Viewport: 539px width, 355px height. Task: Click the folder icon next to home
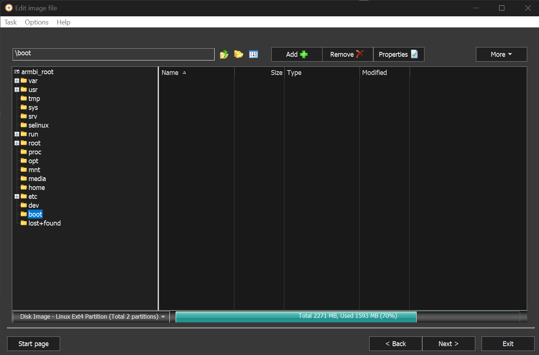click(24, 187)
